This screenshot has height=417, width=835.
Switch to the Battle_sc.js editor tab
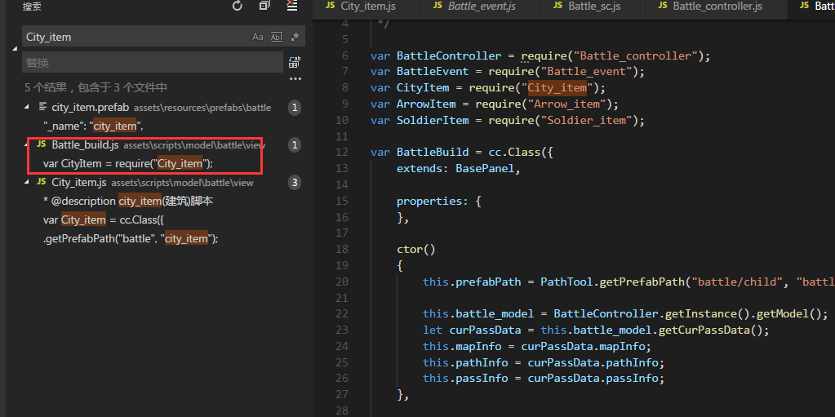tap(593, 7)
